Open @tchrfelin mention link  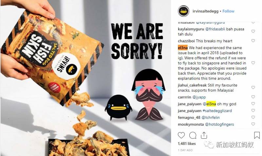pos(211,117)
